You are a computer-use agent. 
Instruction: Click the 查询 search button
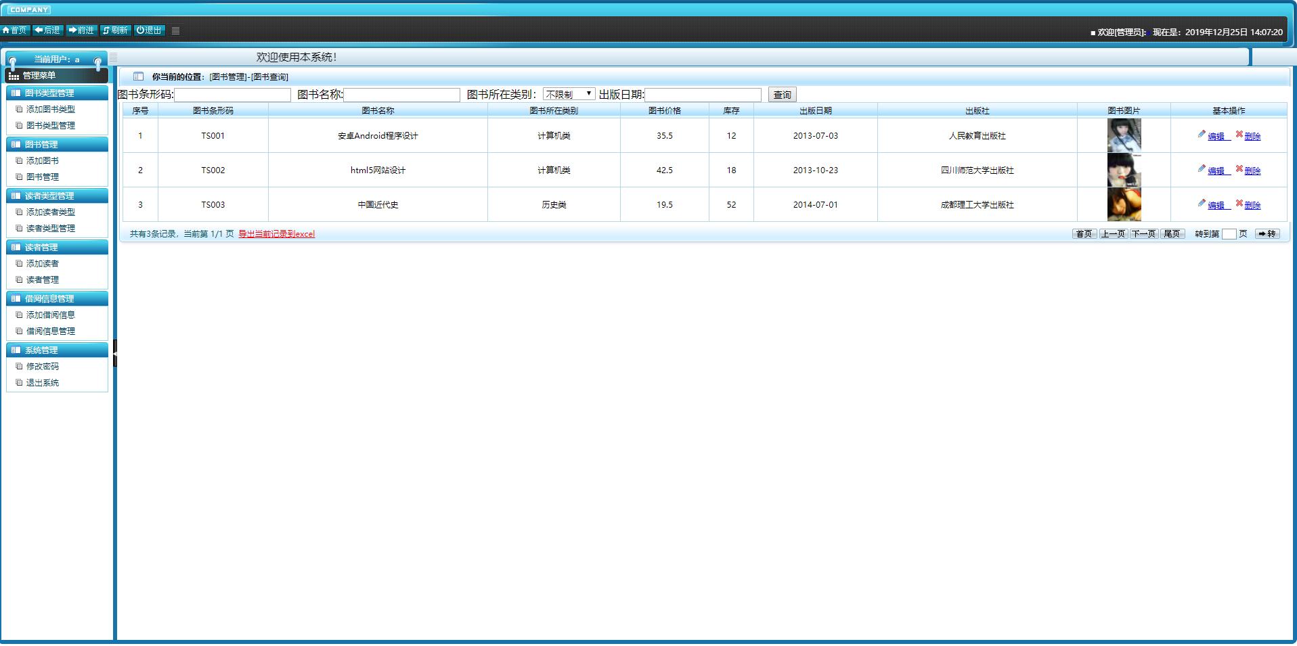click(782, 95)
